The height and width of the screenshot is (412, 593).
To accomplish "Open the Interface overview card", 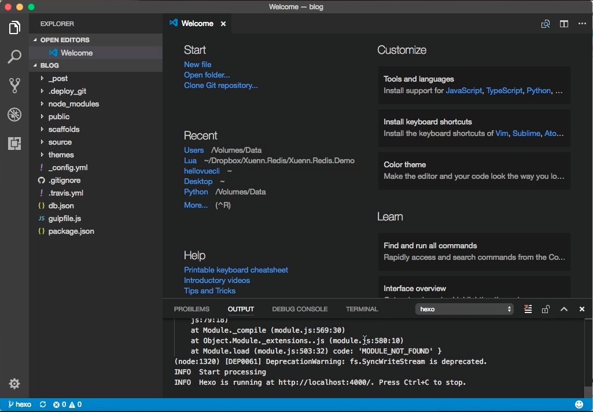I will click(474, 287).
